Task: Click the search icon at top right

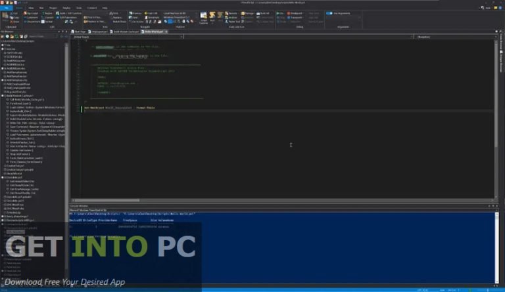Action: coord(483,8)
